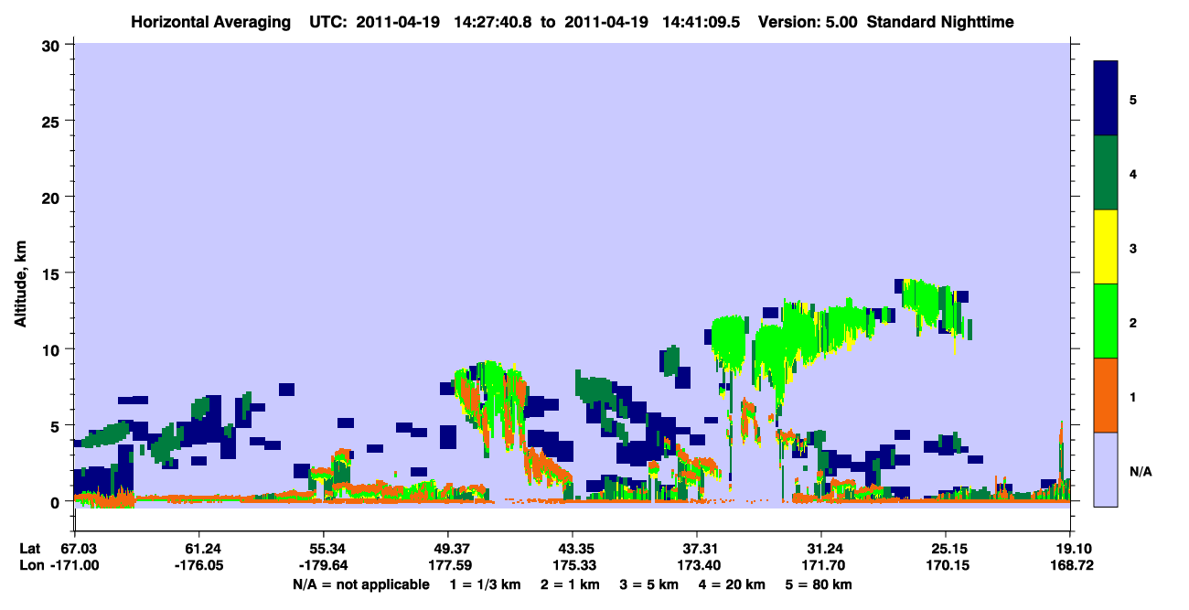Click the 'Lon' row label
Viewport: 1189px width, 610px height.
coord(31,565)
